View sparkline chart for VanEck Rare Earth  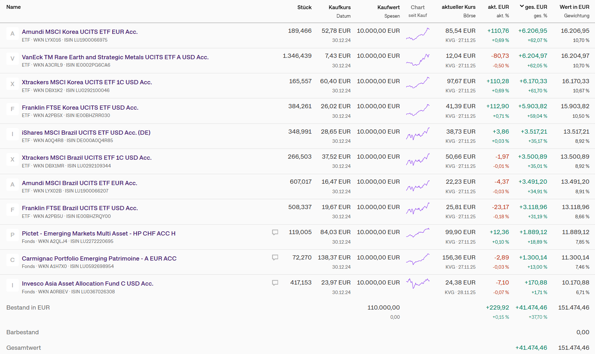point(418,60)
